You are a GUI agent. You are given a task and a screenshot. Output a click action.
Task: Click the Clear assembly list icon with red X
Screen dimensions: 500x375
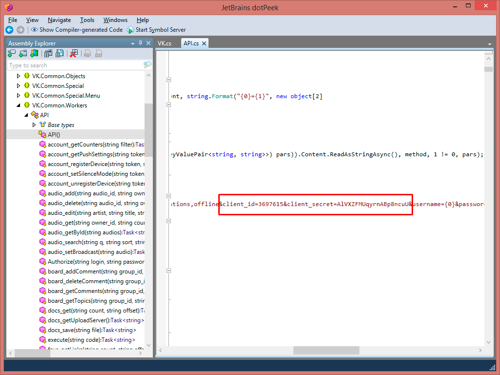tap(74, 54)
